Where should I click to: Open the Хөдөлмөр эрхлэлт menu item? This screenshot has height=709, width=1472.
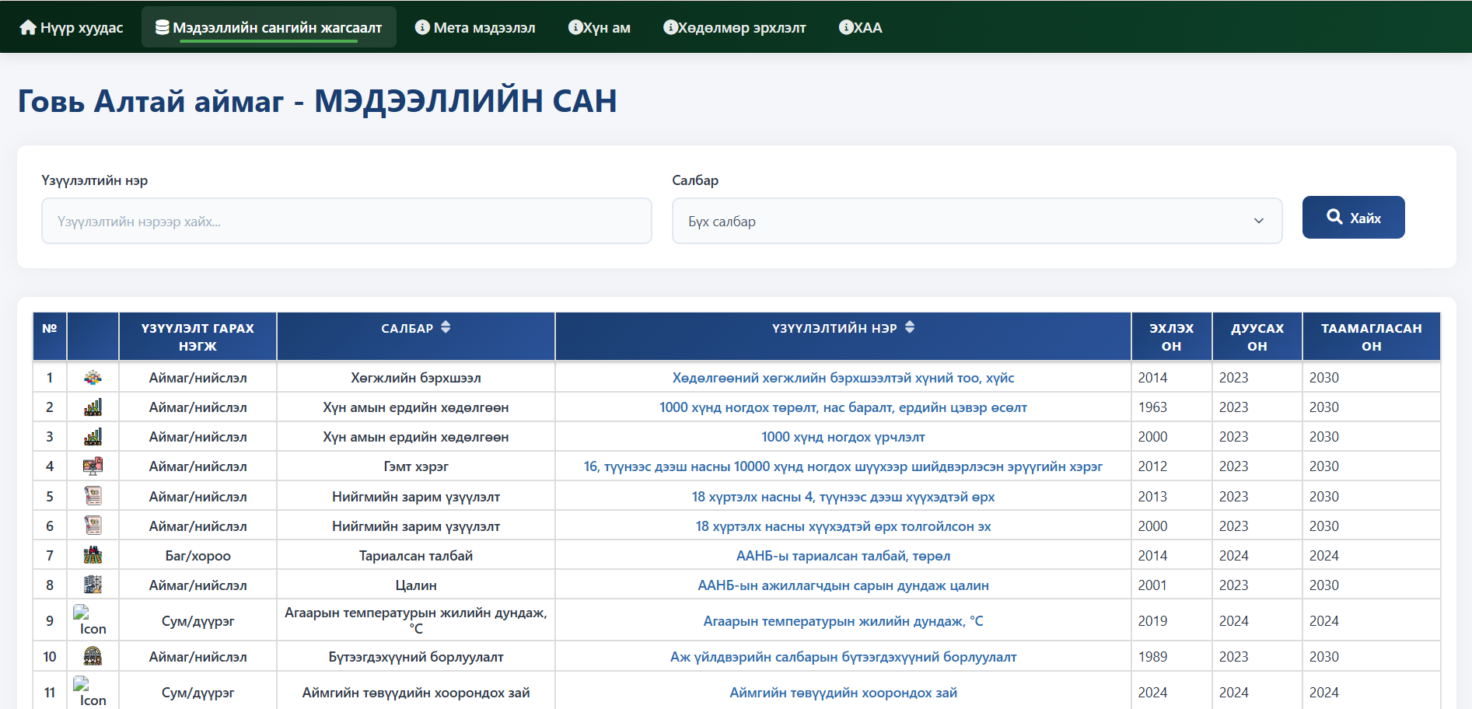[735, 27]
